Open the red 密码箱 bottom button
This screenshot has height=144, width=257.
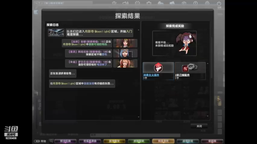[x=212, y=141]
